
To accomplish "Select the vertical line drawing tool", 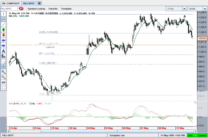I will point(4,14).
